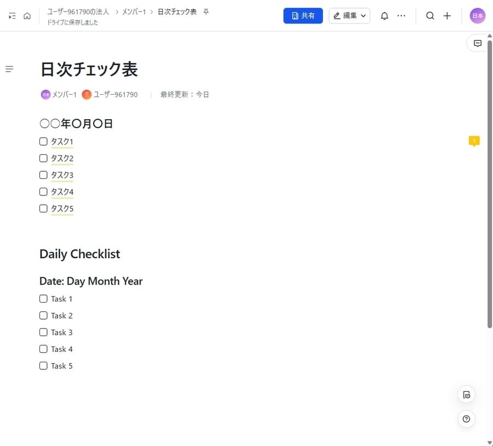
Task: Click the pin icon next to 日次チェック表
Action: click(x=205, y=11)
